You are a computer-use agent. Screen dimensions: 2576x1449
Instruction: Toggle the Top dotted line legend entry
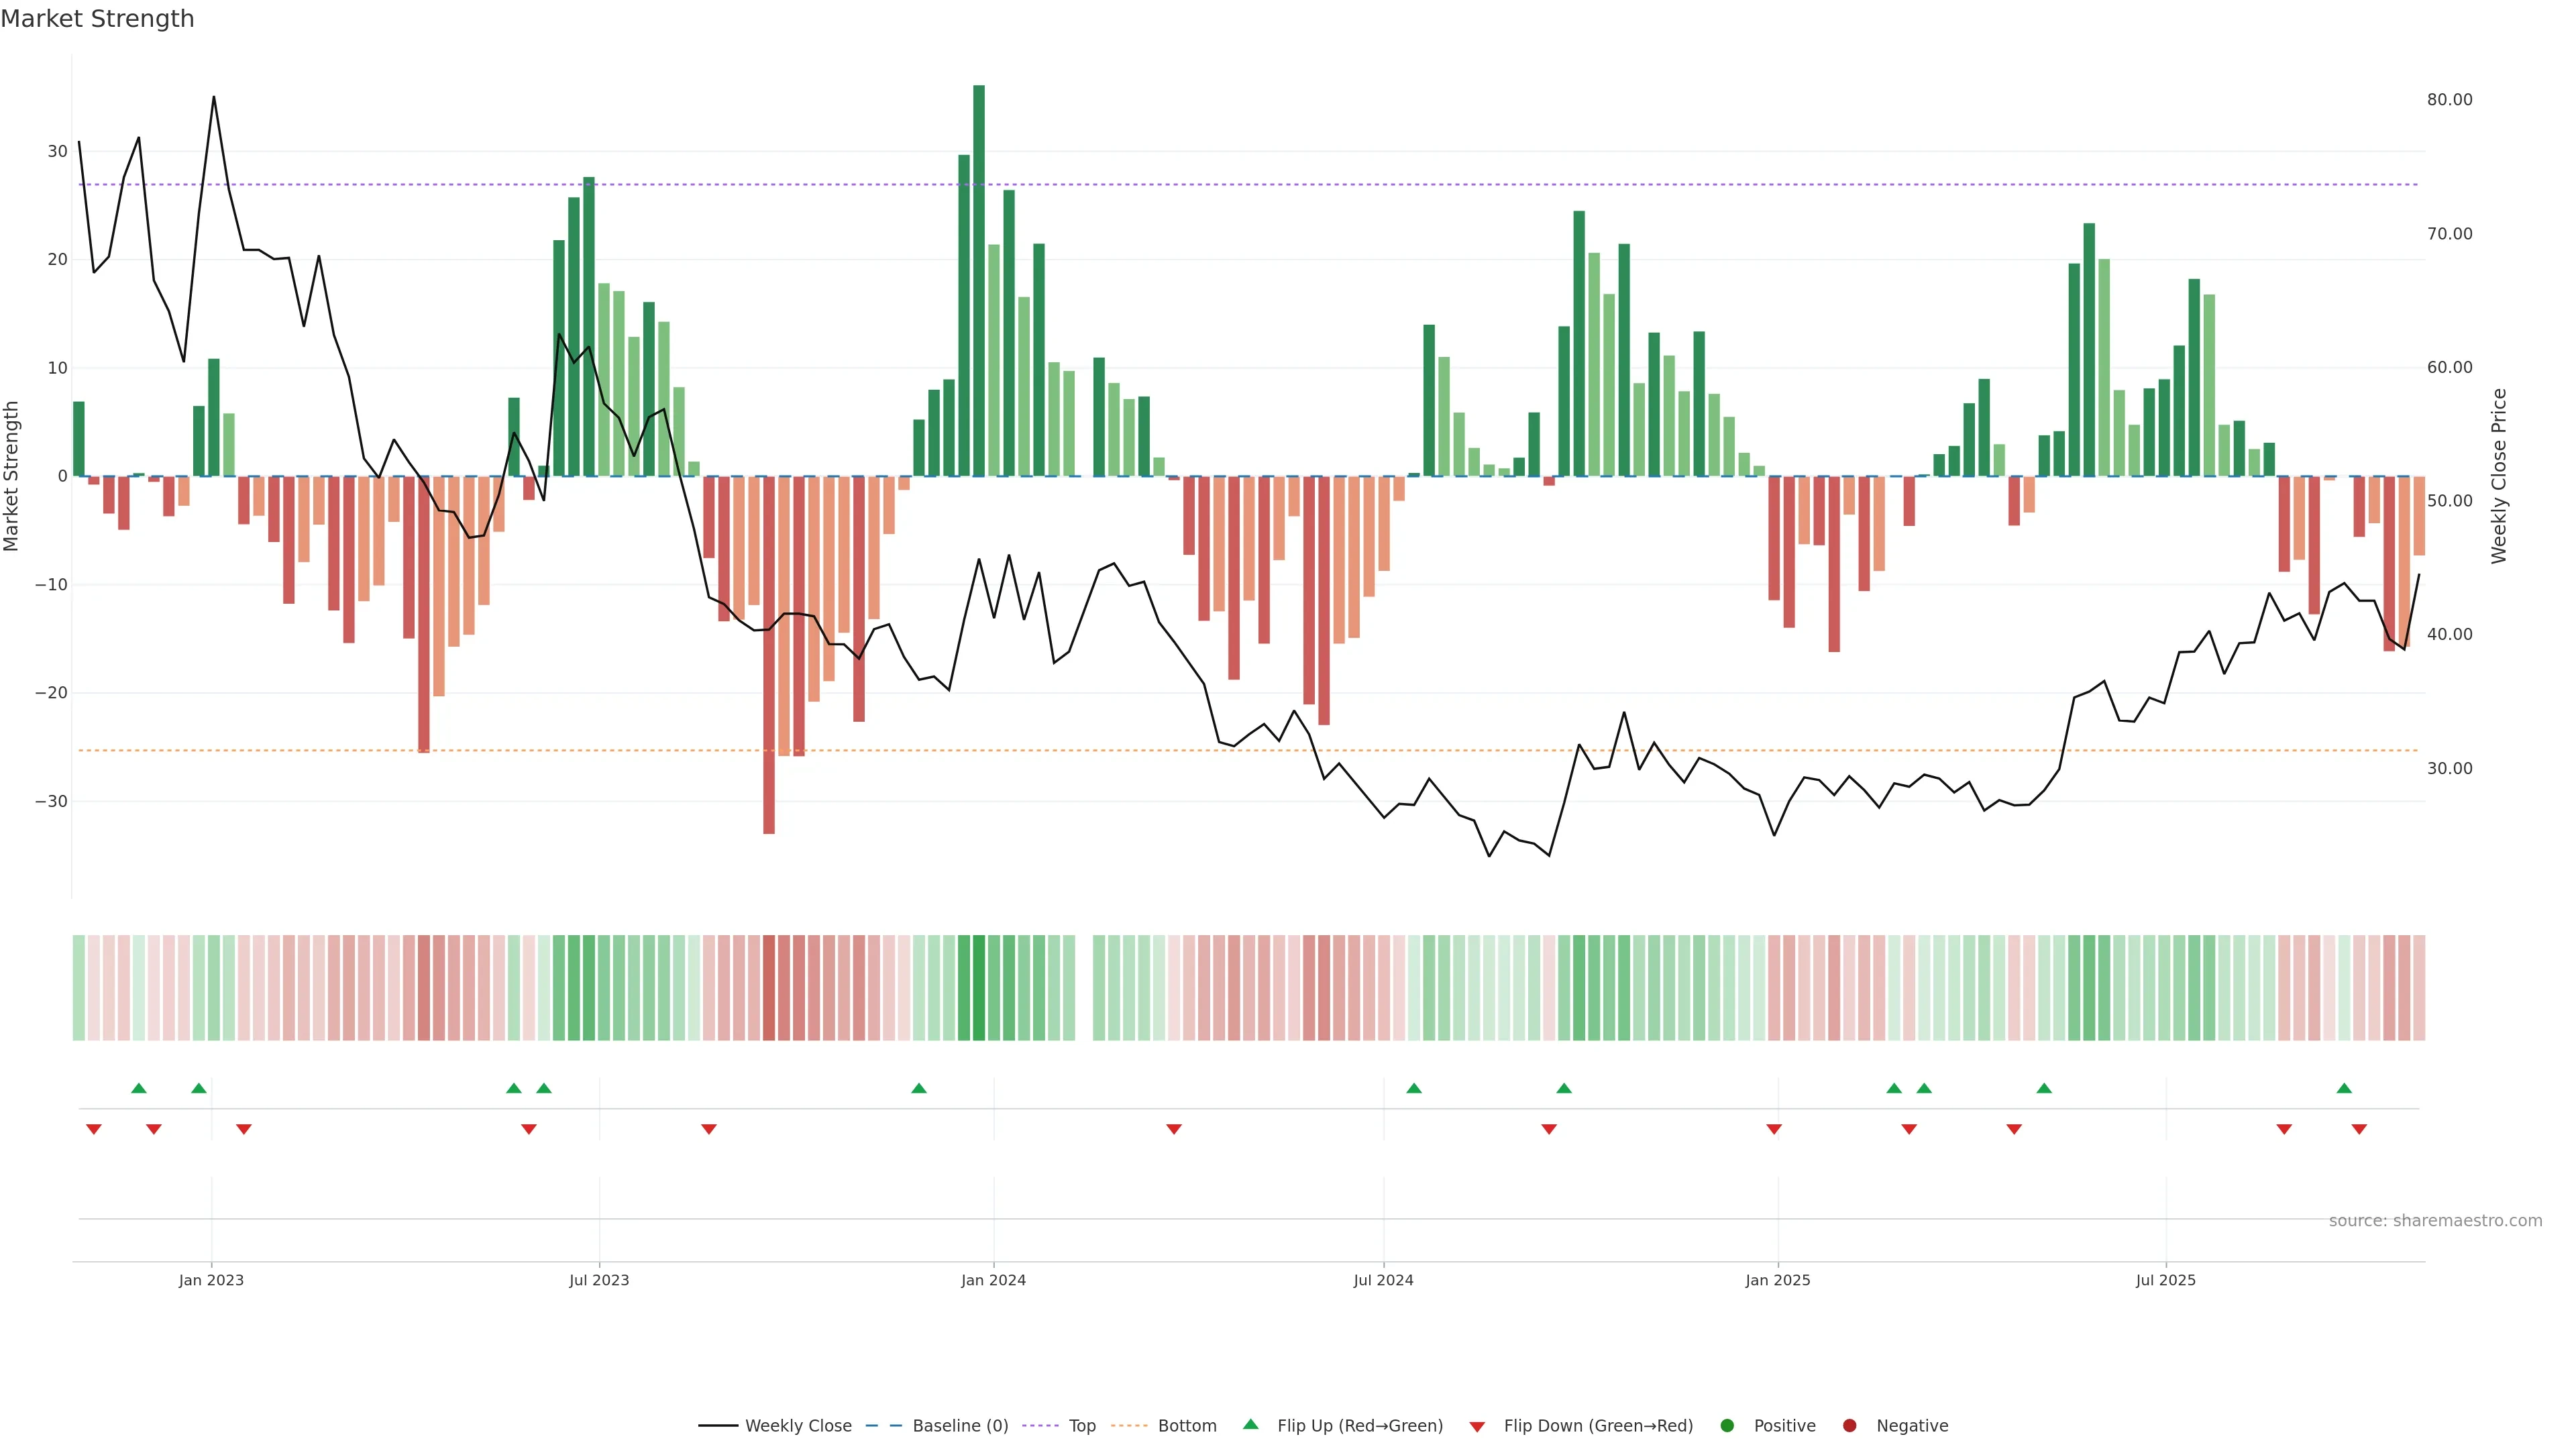(x=1082, y=1426)
